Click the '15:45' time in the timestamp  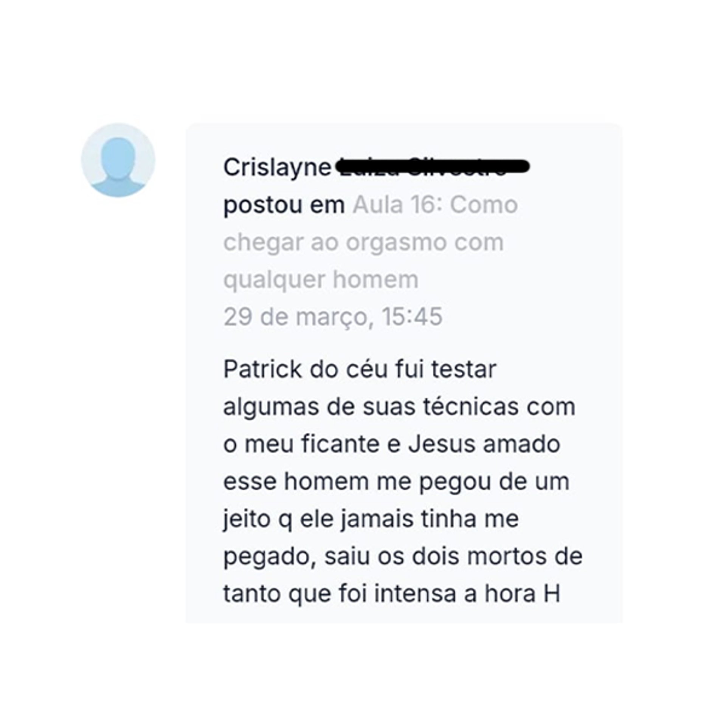coord(412,316)
